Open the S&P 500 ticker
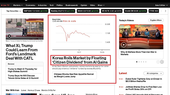 36,11
